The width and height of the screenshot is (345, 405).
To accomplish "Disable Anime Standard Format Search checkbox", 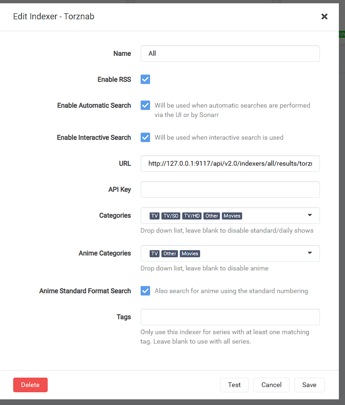I will 145,291.
